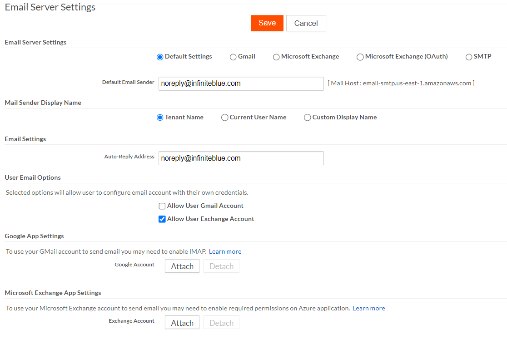Click the User Email Options heading
The height and width of the screenshot is (339, 507).
(x=33, y=177)
